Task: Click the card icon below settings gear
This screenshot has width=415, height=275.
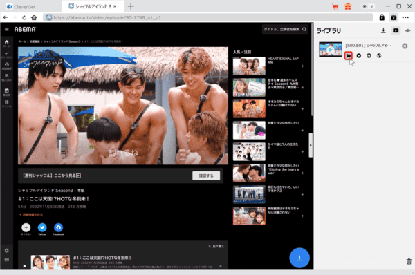Action: [x=7, y=259]
